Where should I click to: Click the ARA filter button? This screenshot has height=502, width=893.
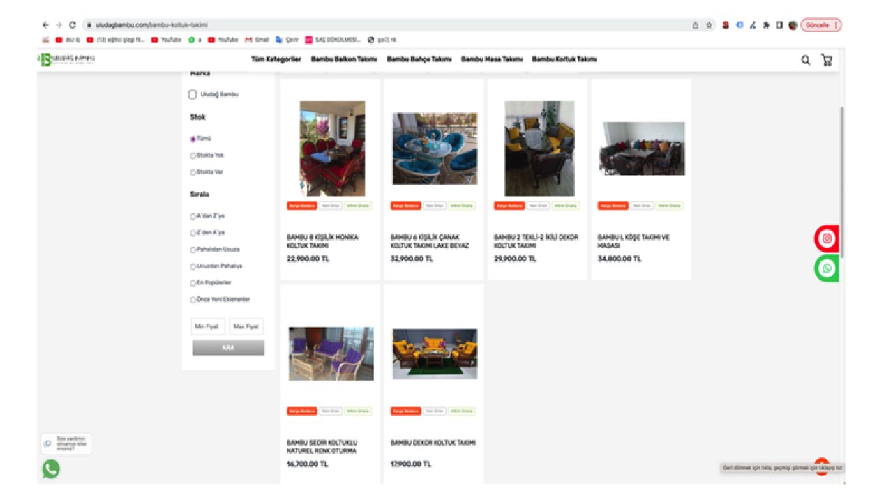(x=227, y=347)
